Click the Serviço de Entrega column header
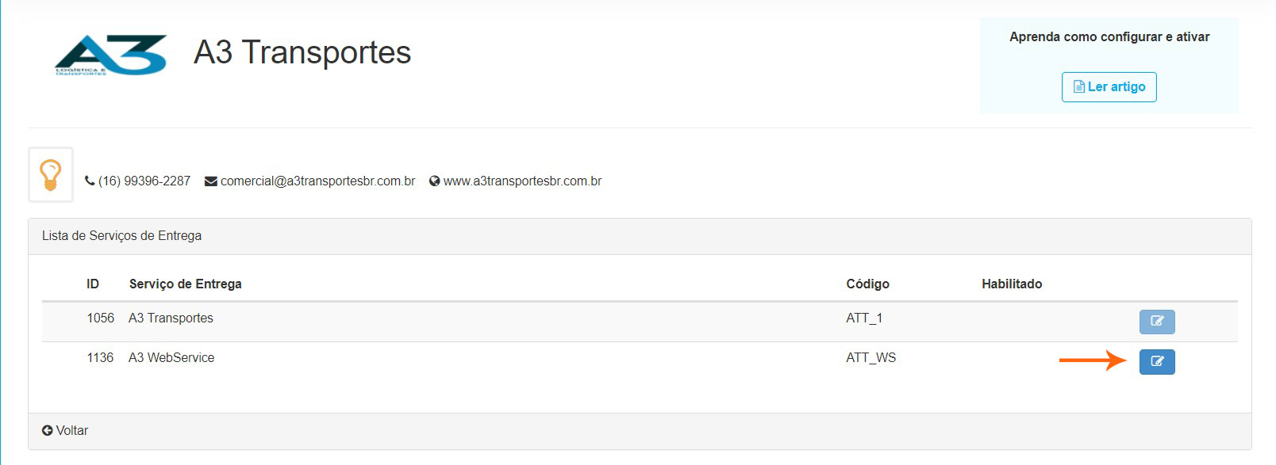The width and height of the screenshot is (1276, 465). click(186, 284)
